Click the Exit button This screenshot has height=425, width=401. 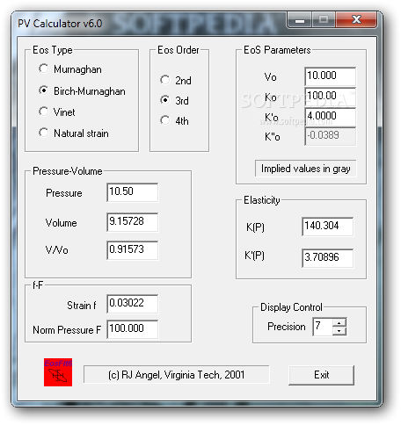click(x=321, y=375)
